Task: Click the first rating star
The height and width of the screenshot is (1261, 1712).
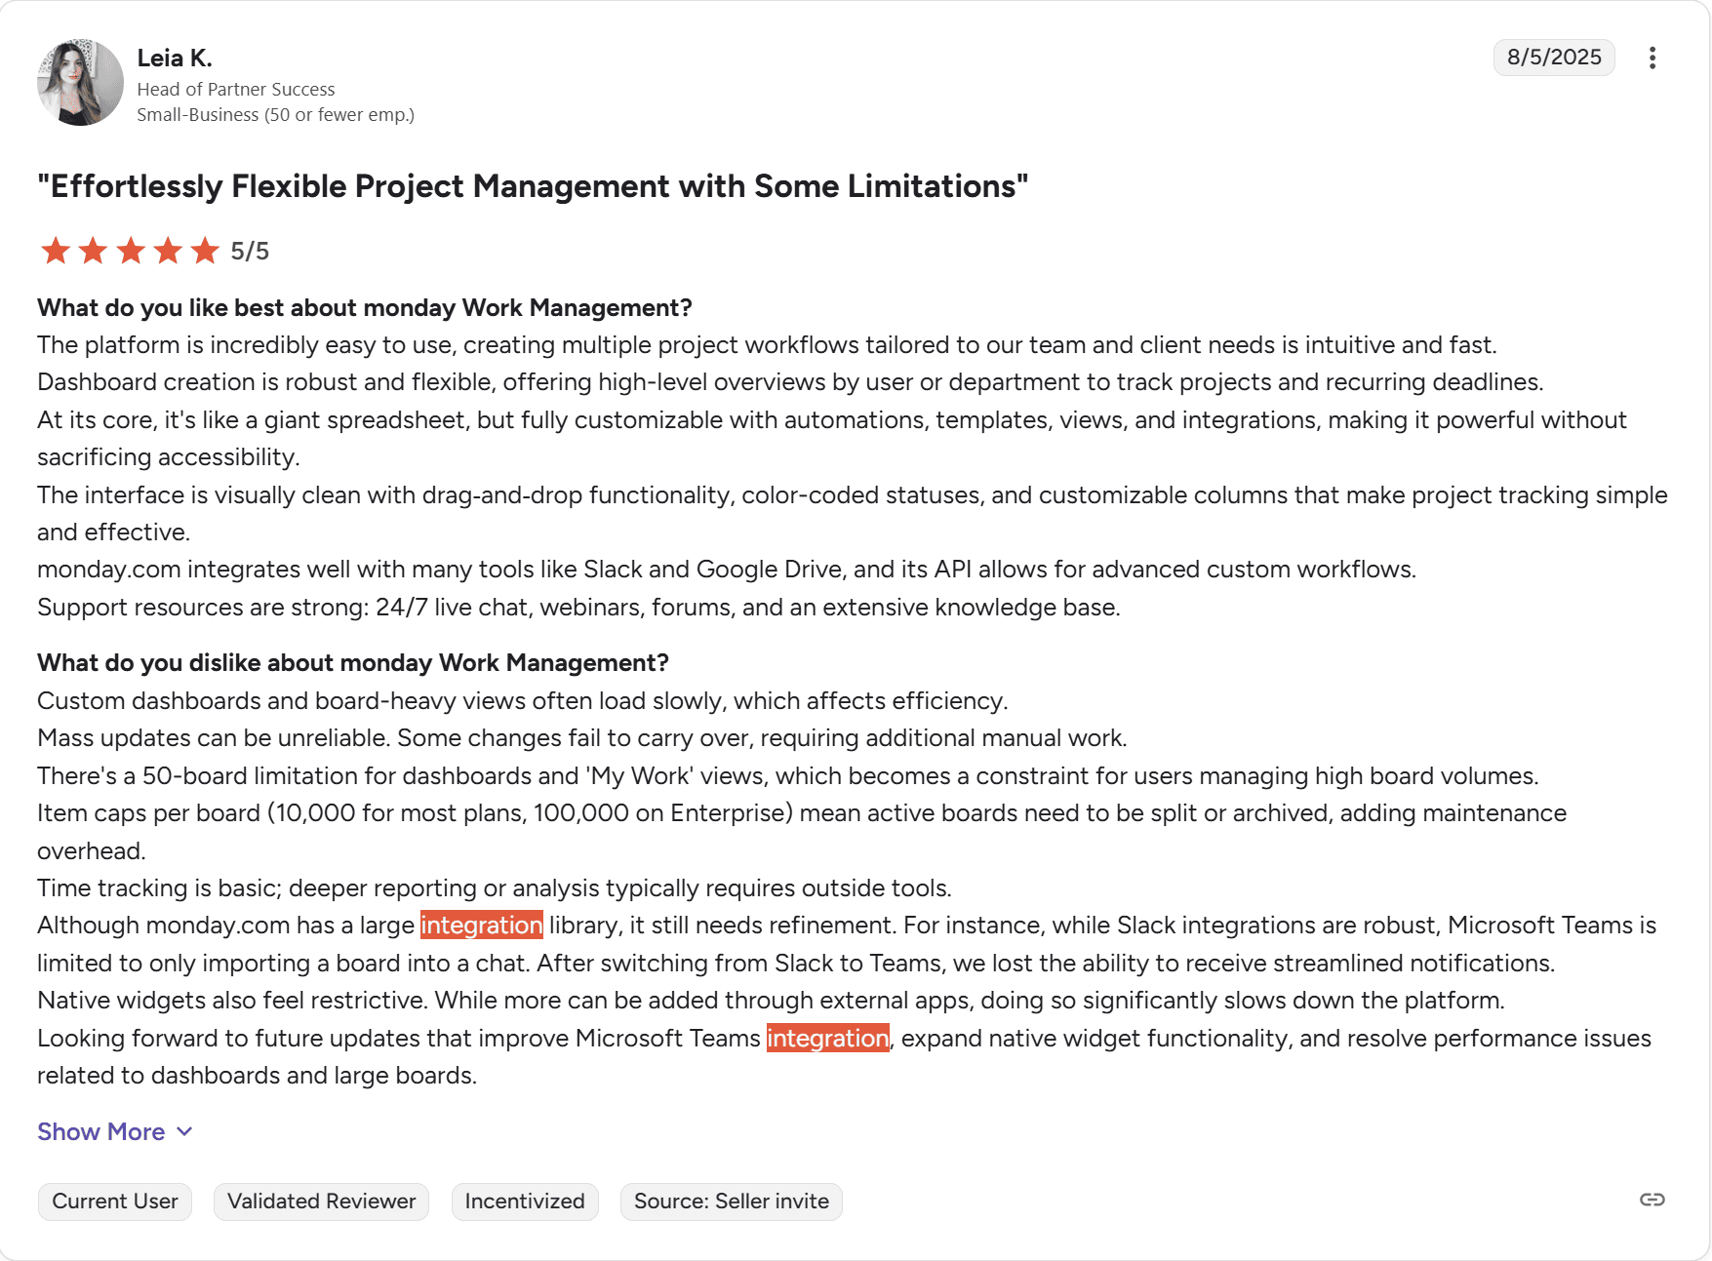Action: (x=56, y=251)
